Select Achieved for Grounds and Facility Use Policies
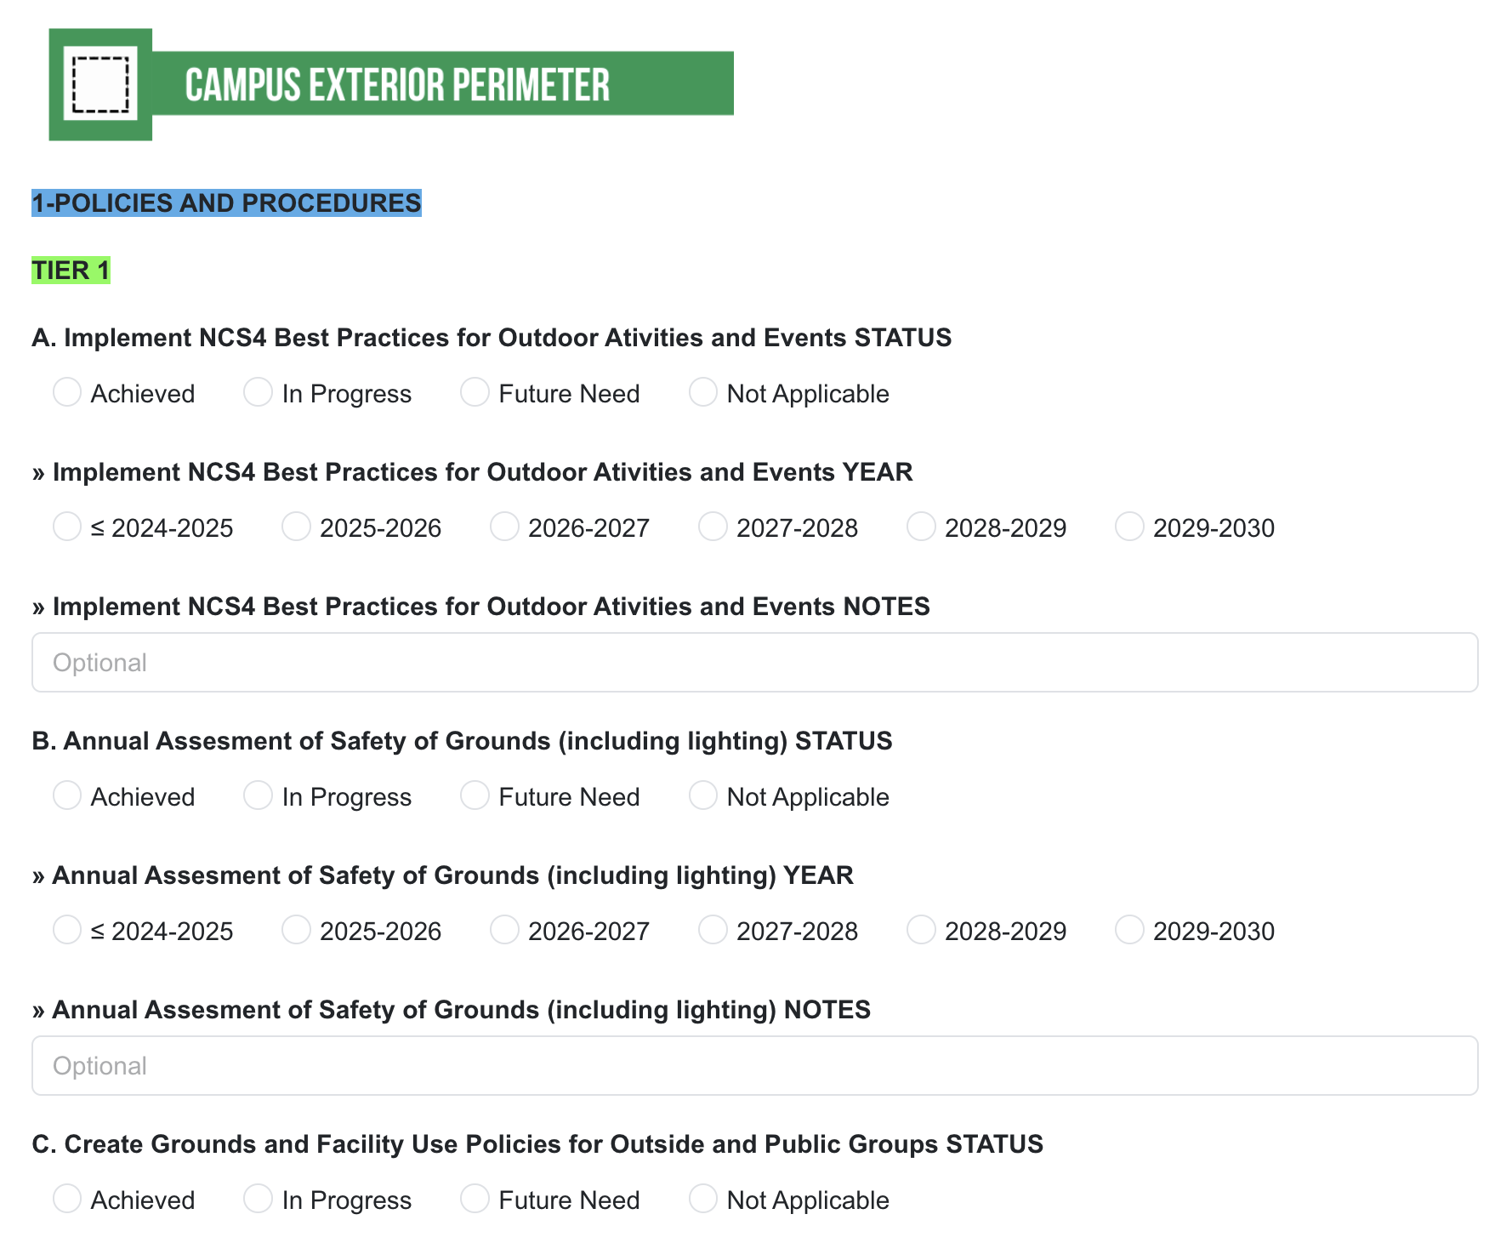 click(x=67, y=1199)
